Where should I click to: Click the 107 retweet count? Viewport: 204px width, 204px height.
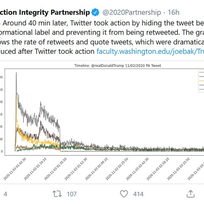pyautogui.click(x=72, y=194)
